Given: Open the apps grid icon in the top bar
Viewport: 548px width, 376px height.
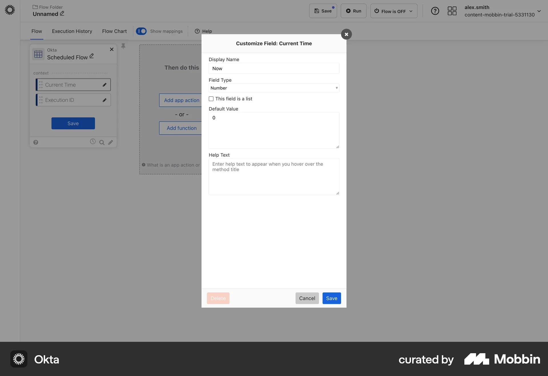Looking at the screenshot, I should pyautogui.click(x=452, y=11).
